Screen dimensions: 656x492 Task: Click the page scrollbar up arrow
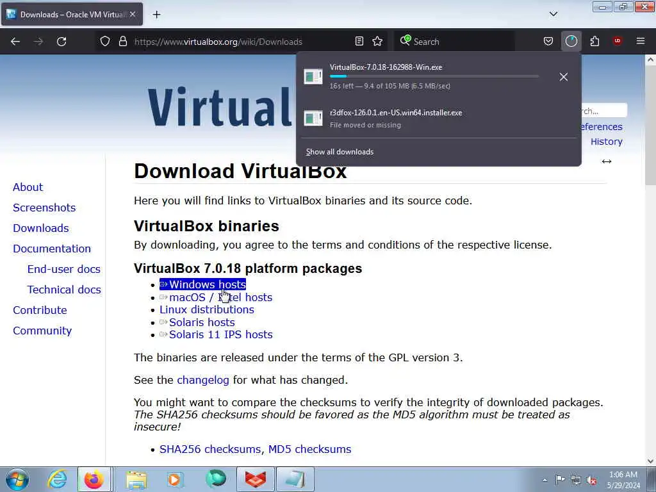[x=651, y=60]
